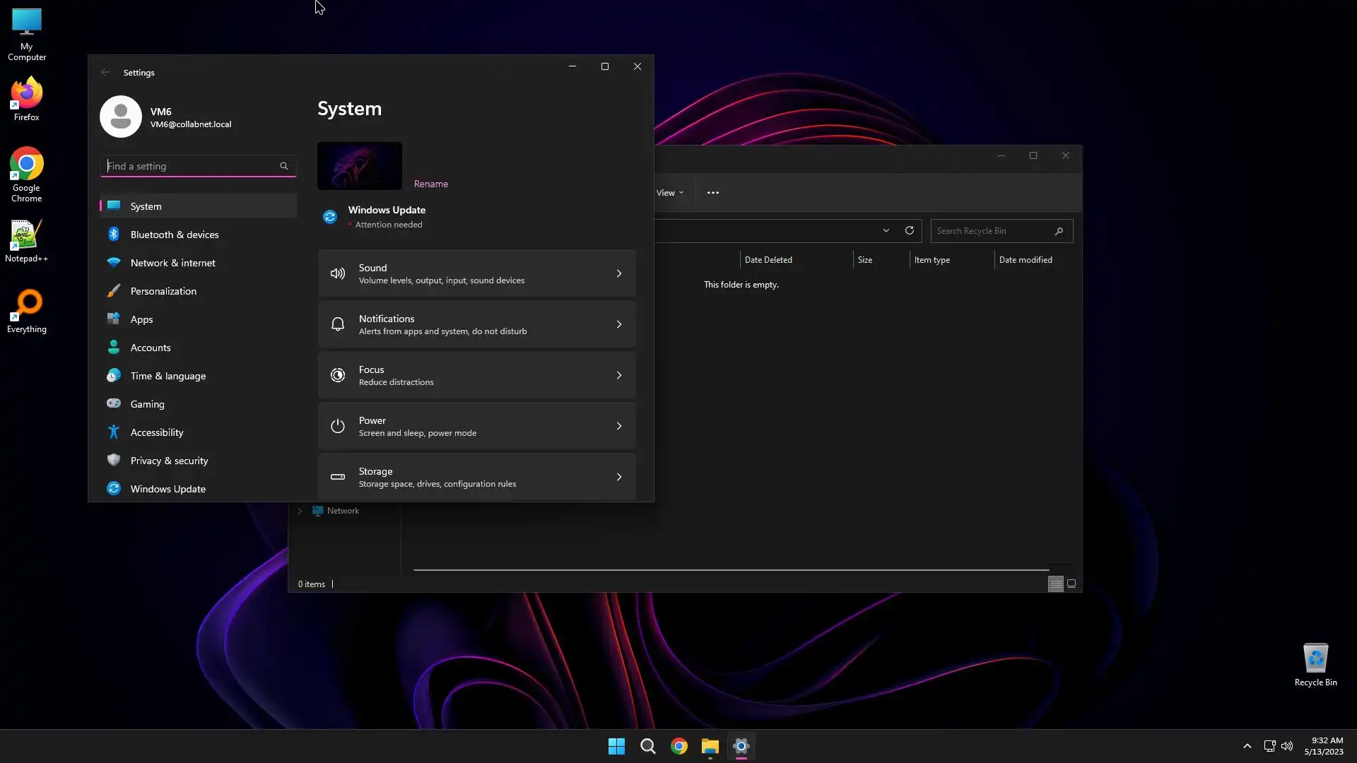
Task: Expand address bar history dropdown
Action: [x=886, y=230]
